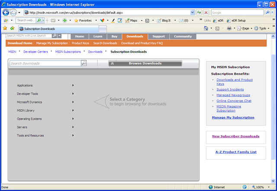This screenshot has height=191, width=277.
Task: Click the Developer Centers breadcrumb link
Action: 35,52
